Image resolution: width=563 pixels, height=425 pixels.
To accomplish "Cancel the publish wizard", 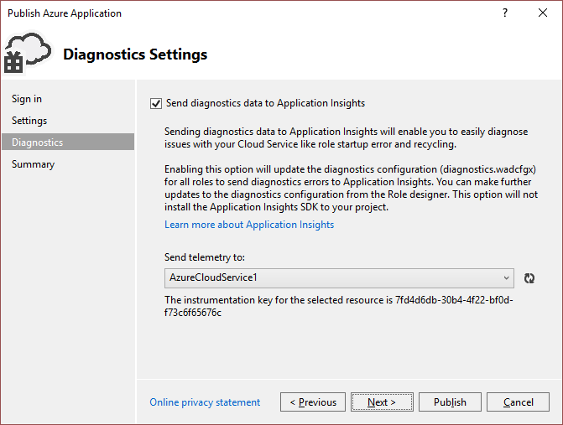I will tap(518, 402).
